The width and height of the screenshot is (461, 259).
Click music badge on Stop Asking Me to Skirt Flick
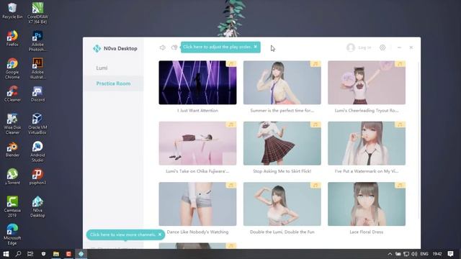click(315, 124)
